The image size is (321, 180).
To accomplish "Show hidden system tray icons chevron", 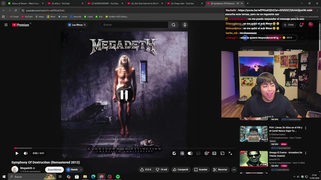I will [x=294, y=177].
